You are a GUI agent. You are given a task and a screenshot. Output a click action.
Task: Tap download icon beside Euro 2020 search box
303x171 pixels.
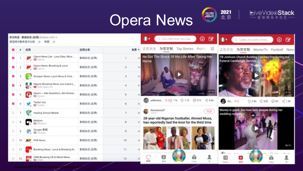coord(202,39)
